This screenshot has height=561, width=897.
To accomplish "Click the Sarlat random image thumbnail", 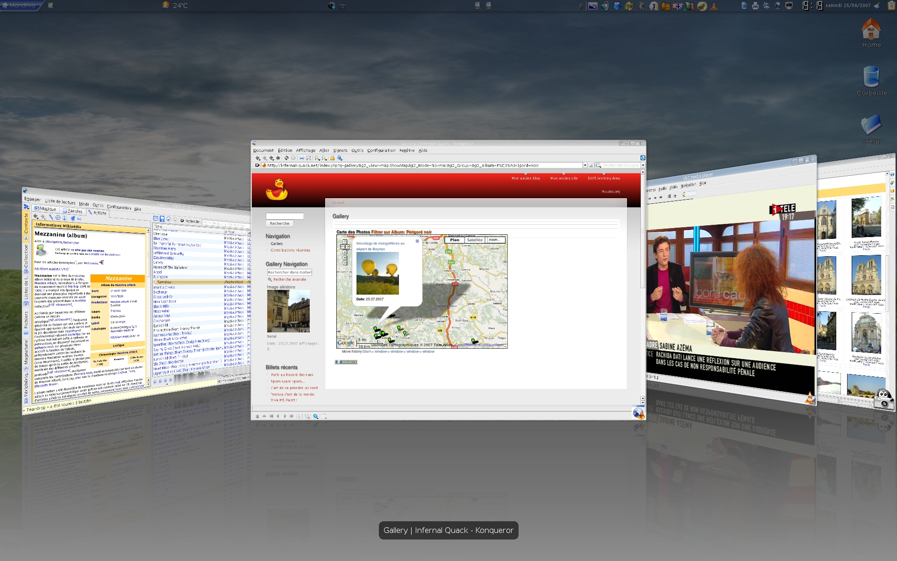I will click(288, 311).
